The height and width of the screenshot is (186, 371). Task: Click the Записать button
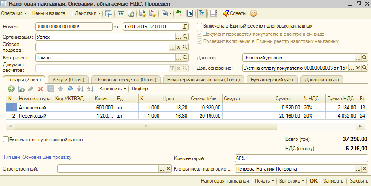[x=333, y=181]
